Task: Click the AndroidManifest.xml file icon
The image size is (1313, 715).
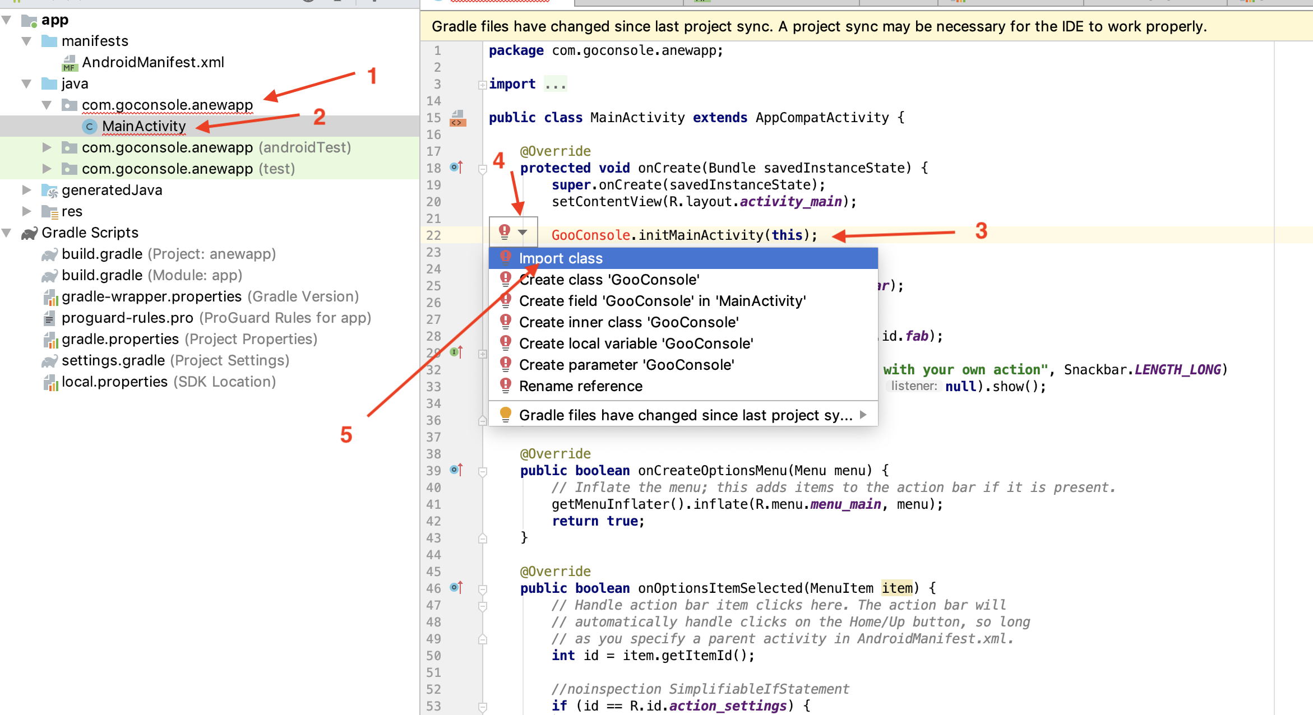Action: pyautogui.click(x=70, y=63)
